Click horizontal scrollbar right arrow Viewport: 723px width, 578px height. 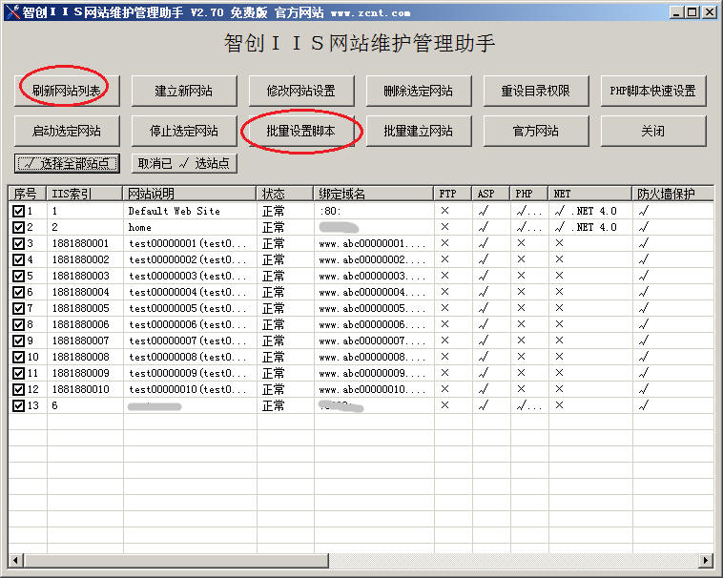click(705, 561)
